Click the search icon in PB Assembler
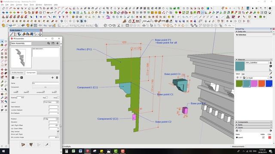This screenshot has width=275, height=154. 49,43
